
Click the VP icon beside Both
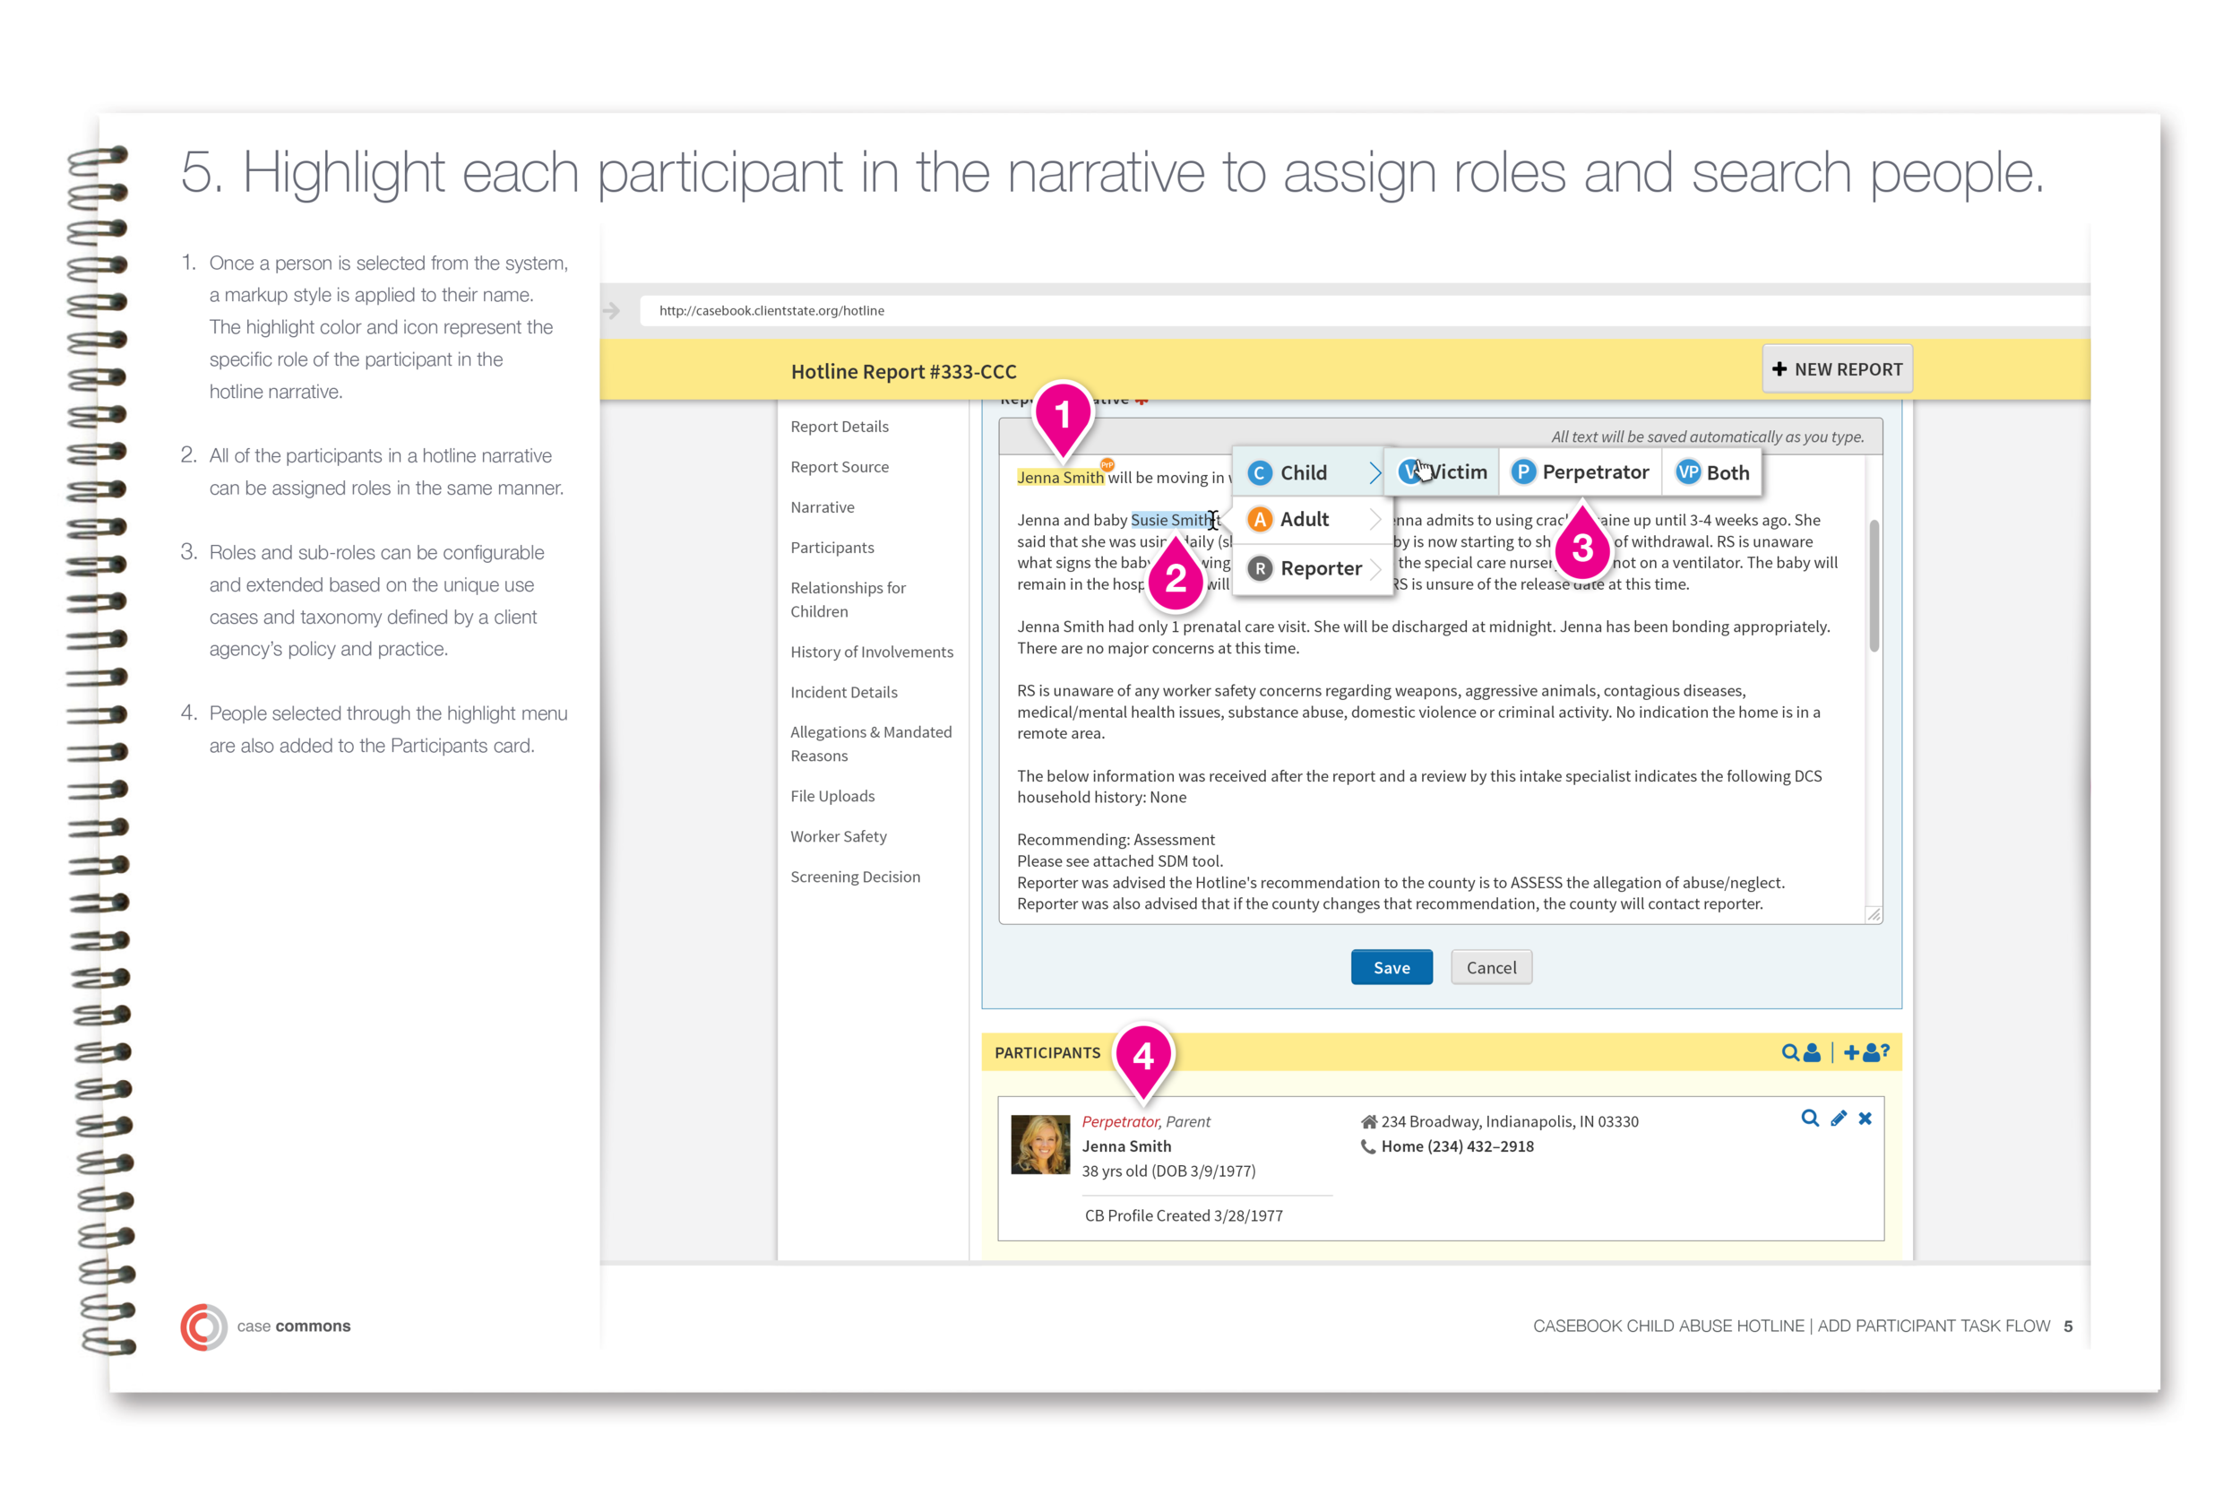[x=1688, y=472]
